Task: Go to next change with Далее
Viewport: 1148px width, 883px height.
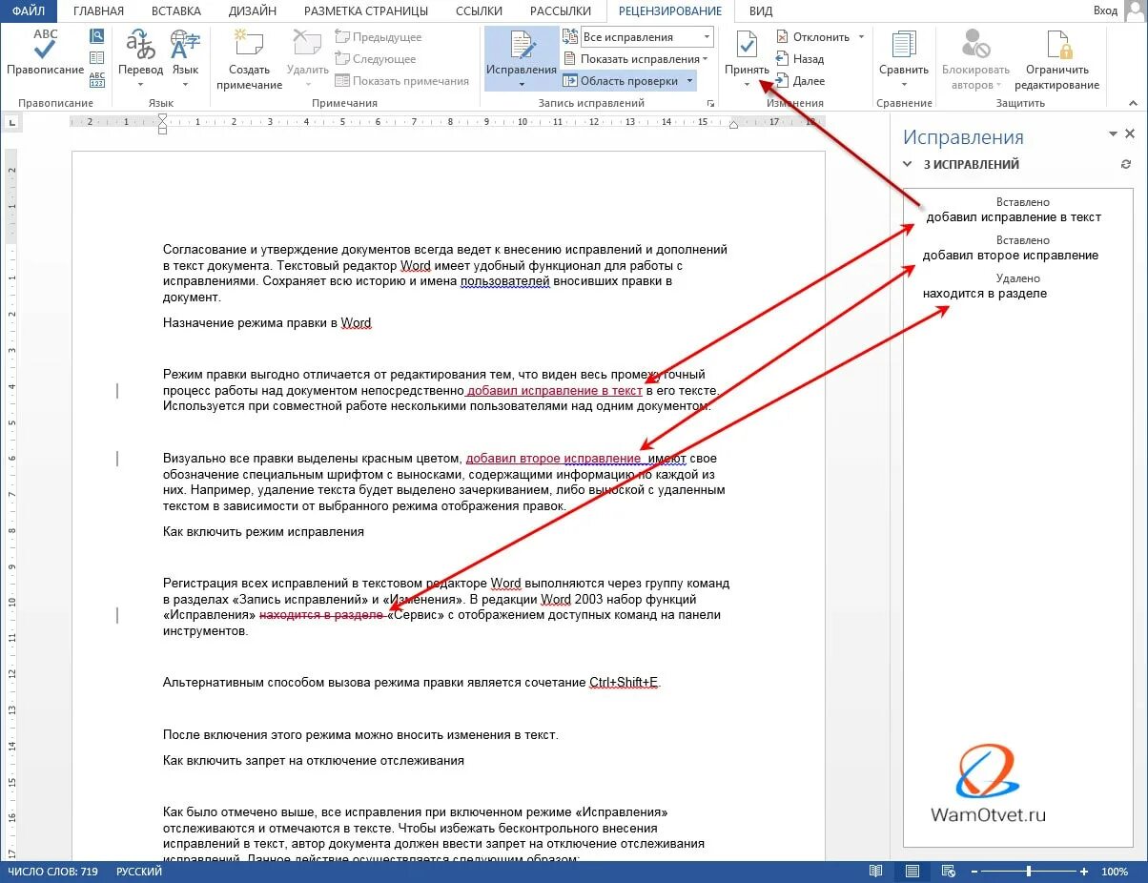Action: 800,81
